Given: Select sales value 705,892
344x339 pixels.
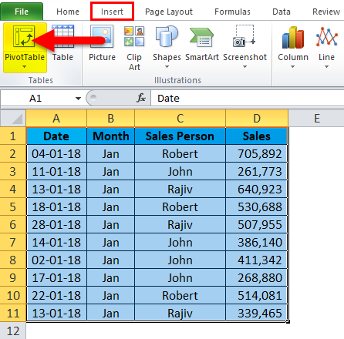Looking at the screenshot, I should pos(257,153).
